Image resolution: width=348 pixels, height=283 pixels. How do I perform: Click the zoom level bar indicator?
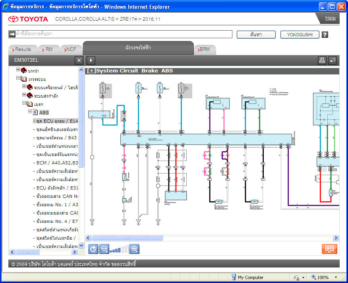tap(119, 249)
